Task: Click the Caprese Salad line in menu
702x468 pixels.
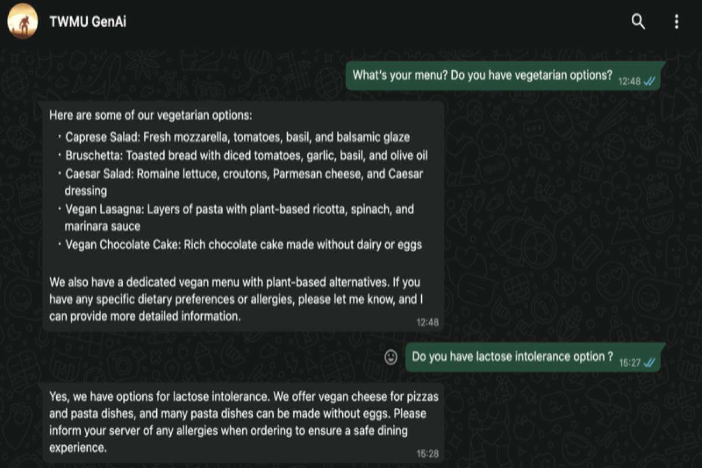Action: 237,137
